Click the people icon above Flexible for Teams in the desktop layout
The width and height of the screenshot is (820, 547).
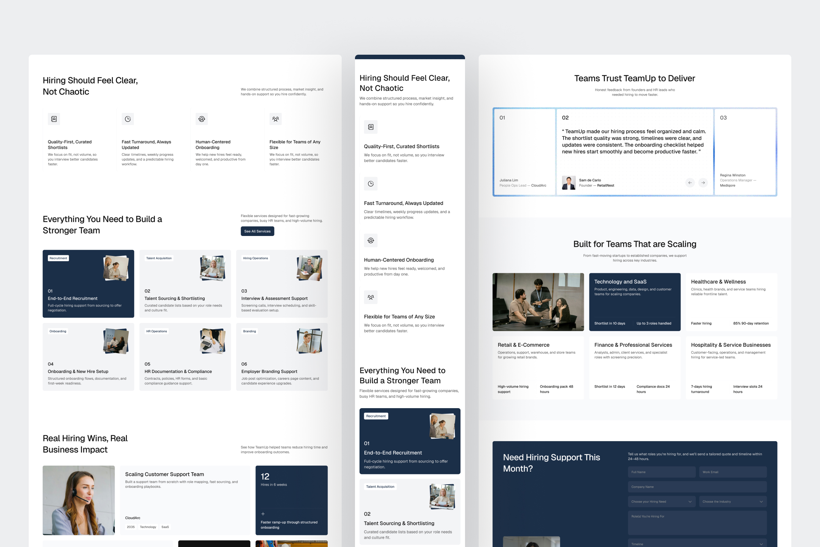coord(275,119)
